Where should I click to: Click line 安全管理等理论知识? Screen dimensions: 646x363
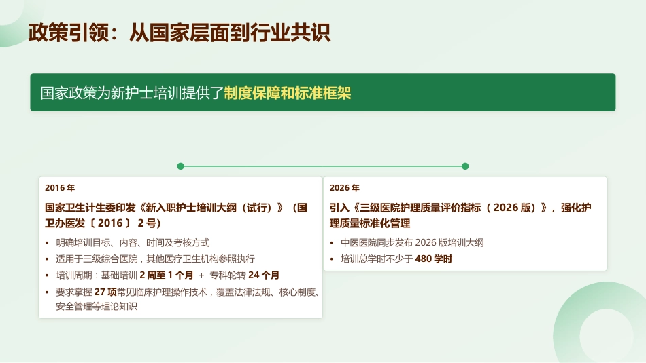(97, 306)
